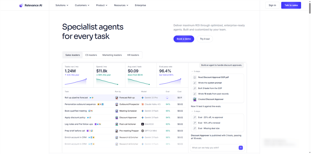The image size is (311, 154).
Task: Click the Claude icon beside Claude Haiku 4.5
Action: tap(142, 104)
